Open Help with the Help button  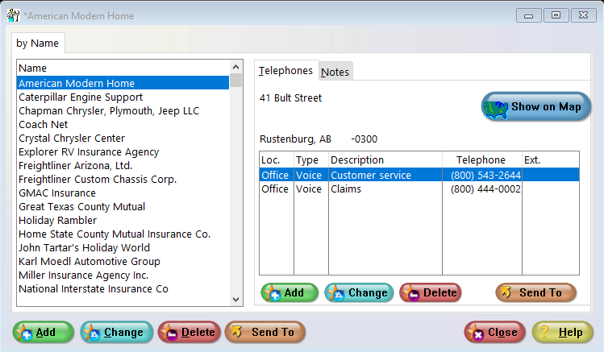coord(563,332)
